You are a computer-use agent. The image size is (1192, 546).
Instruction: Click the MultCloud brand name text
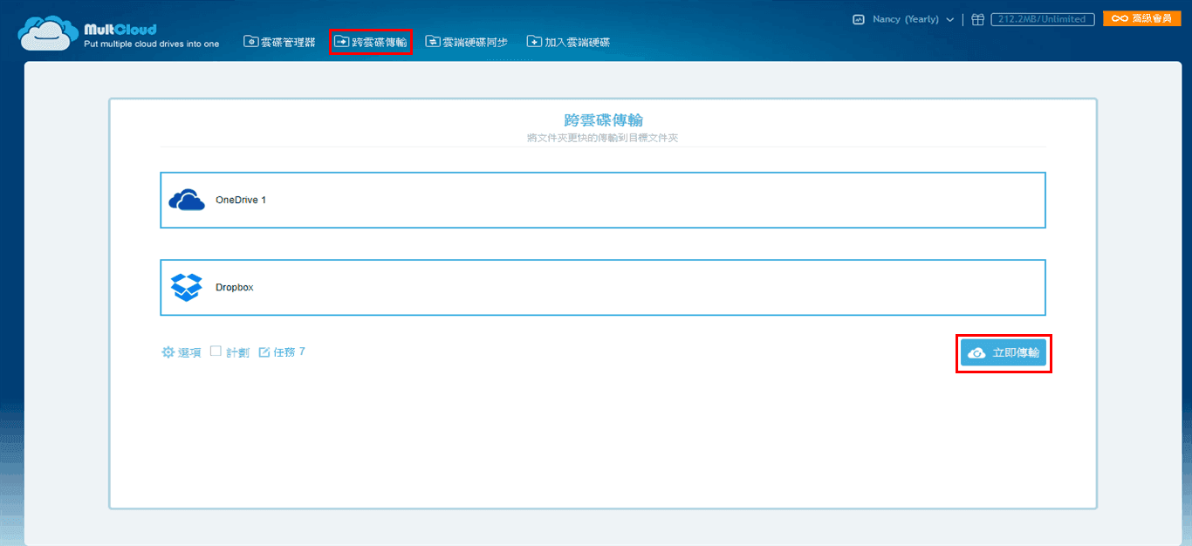pyautogui.click(x=120, y=30)
